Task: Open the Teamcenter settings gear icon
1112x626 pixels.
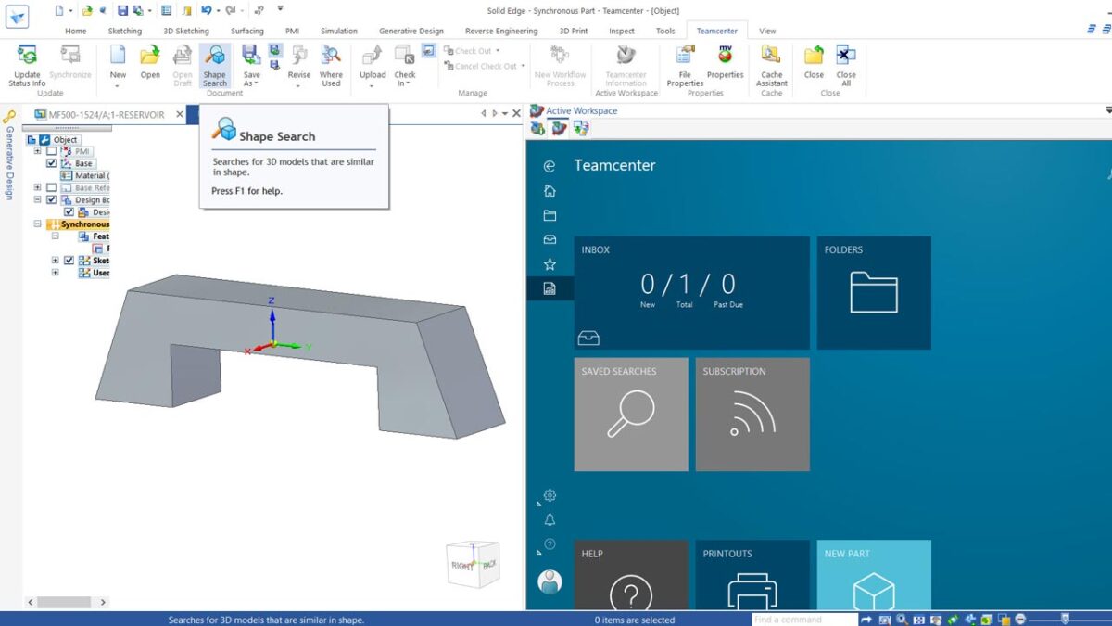Action: 550,495
